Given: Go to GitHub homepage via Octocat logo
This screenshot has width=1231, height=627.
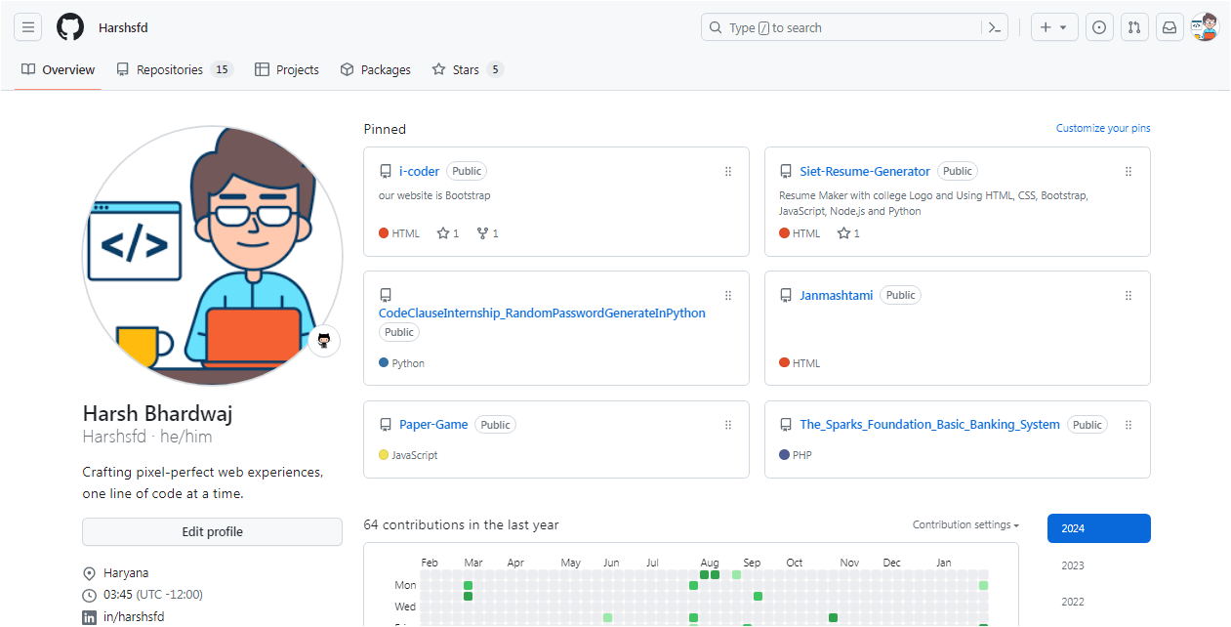Looking at the screenshot, I should pos(70,27).
